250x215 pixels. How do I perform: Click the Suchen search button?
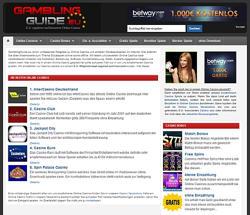coord(194,28)
